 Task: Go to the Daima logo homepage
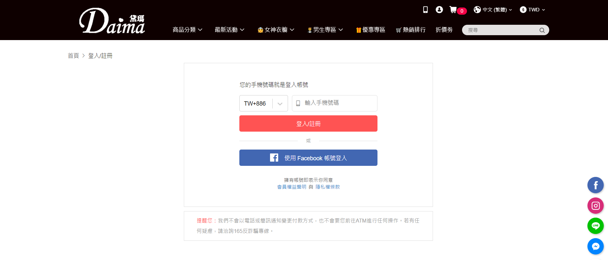click(112, 21)
